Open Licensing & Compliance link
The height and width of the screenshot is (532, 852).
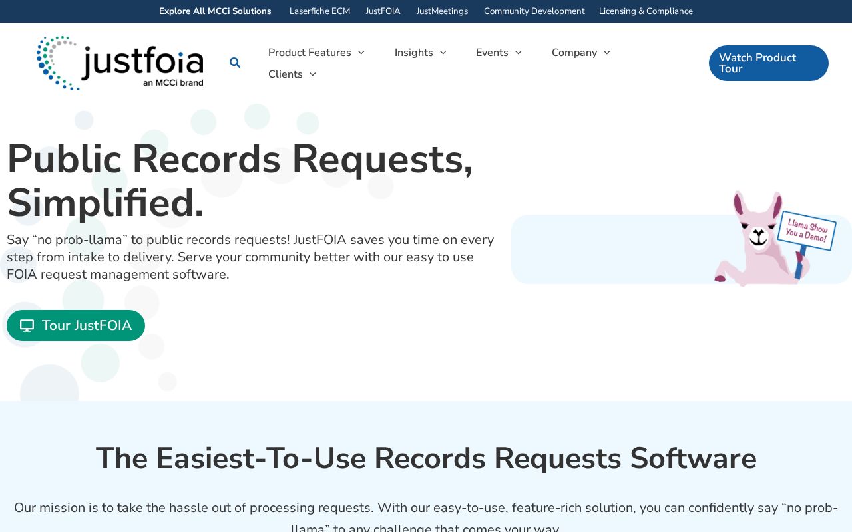click(646, 11)
